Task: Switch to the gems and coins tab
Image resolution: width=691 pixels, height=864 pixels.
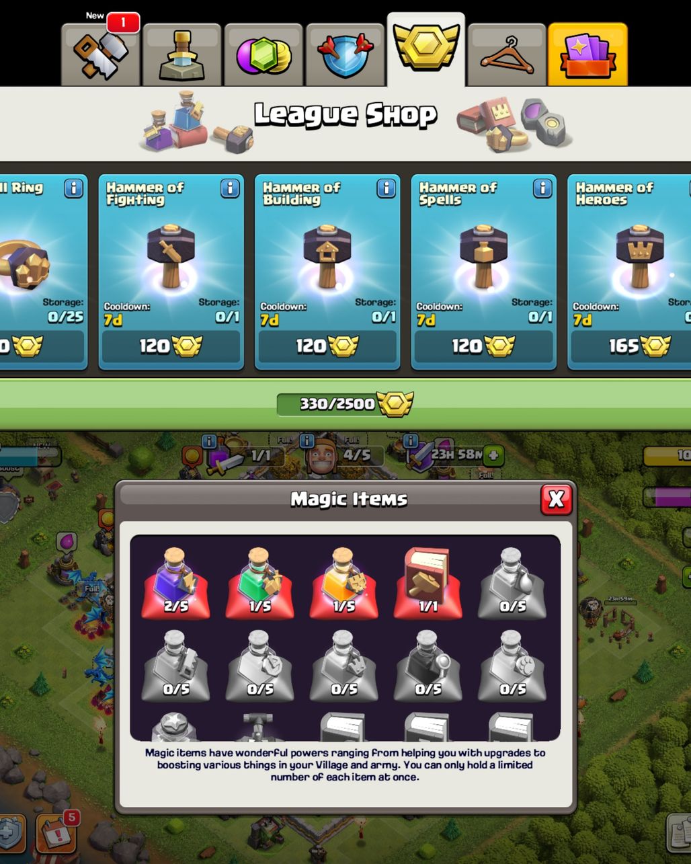Action: pyautogui.click(x=263, y=55)
